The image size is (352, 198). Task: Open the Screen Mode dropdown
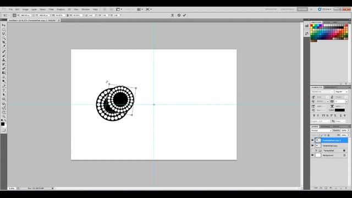[148, 9]
